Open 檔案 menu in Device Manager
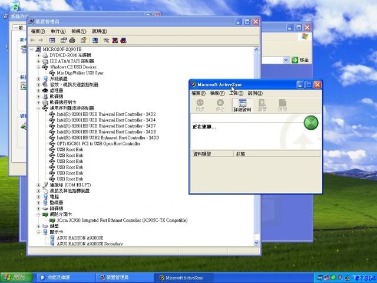This screenshot has height=283, width=377. coord(38,31)
